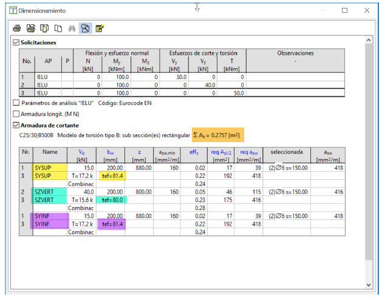
Task: Click the blank pages copy icon
Action: point(58,28)
